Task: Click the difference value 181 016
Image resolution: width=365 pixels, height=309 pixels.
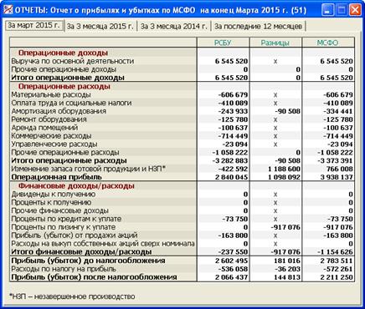Action: [x=287, y=261]
